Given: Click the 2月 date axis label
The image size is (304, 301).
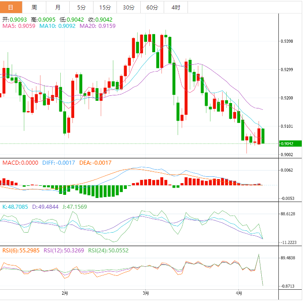Looking at the screenshot, I should tap(65, 293).
